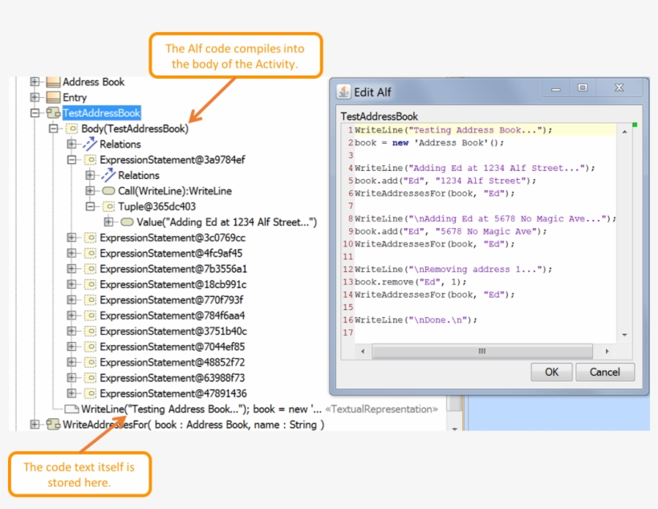Collapse the TestAddressBook tree node
658x509 pixels.
(35, 113)
